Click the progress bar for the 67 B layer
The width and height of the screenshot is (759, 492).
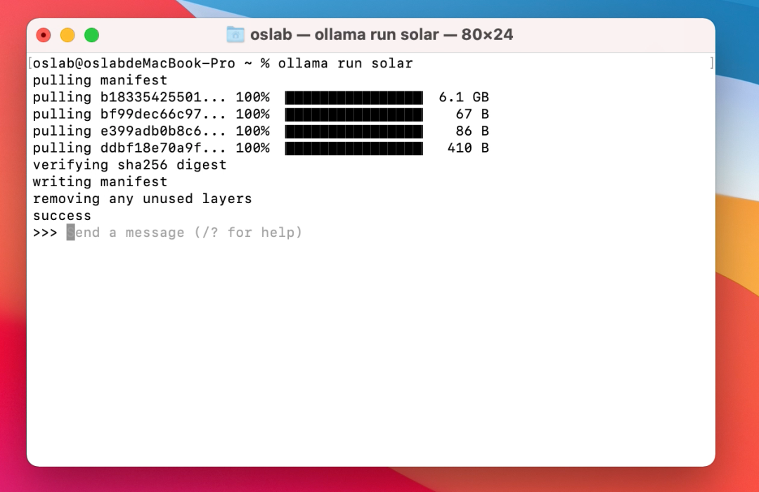[353, 115]
